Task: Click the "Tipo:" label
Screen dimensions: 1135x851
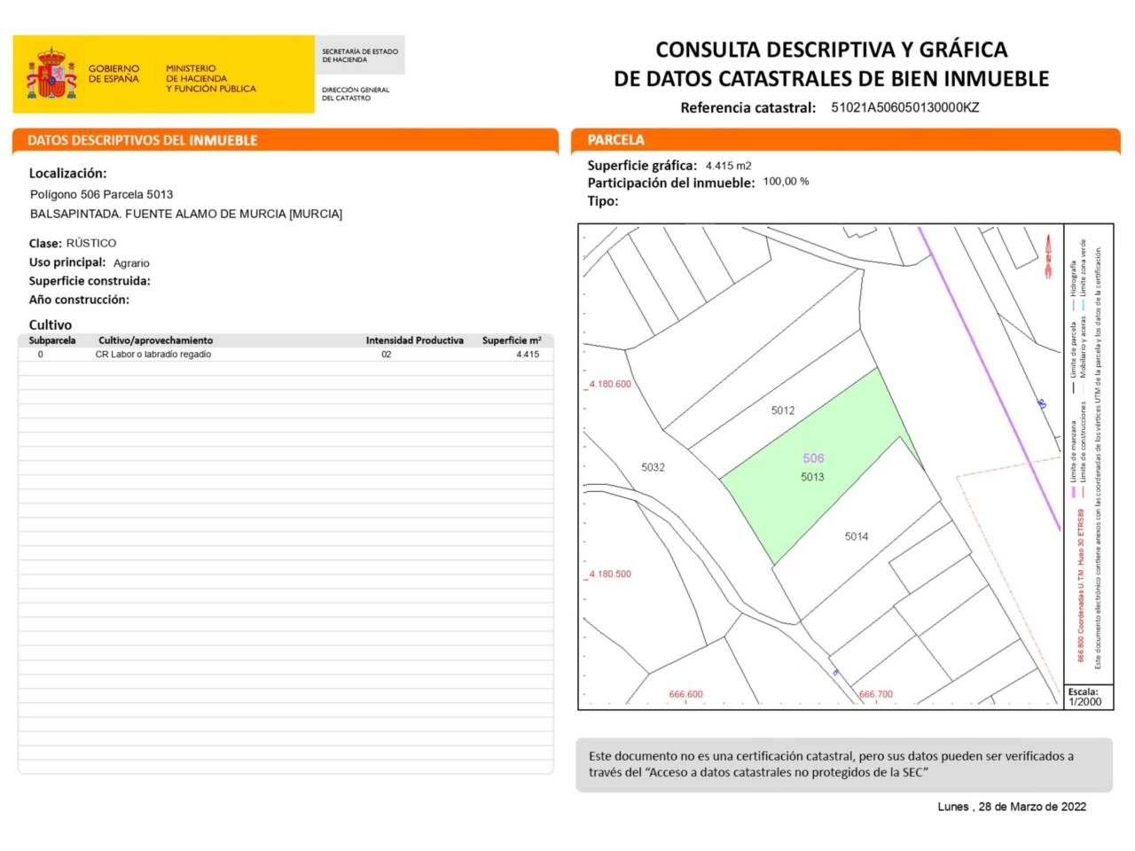Action: click(x=603, y=201)
